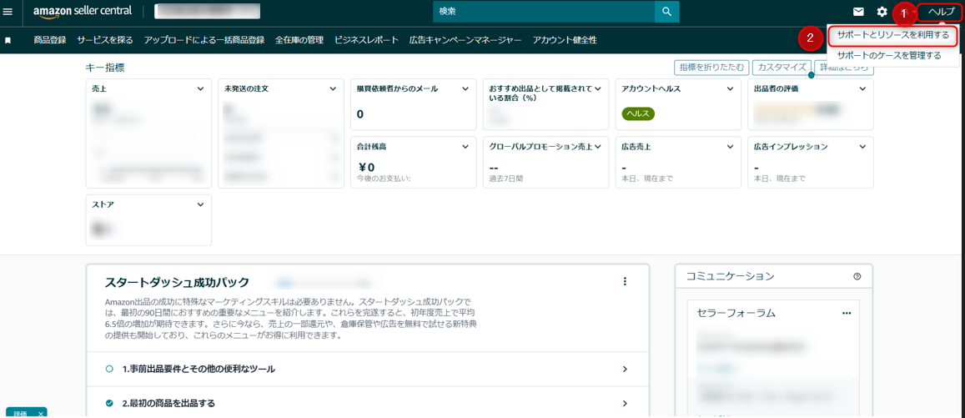Click the 今後のお支払い: text
This screenshot has width=965, height=418.
[384, 179]
